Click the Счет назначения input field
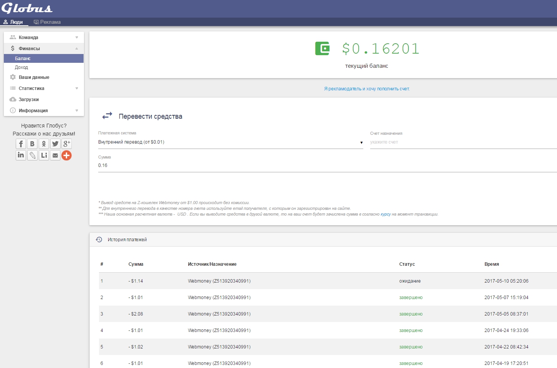 pyautogui.click(x=463, y=142)
